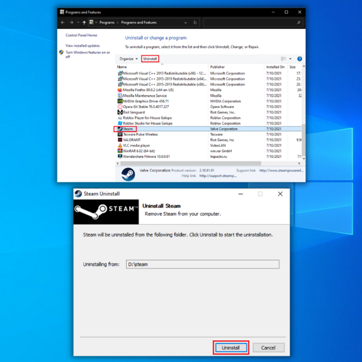Go up one level arrow
This screenshot has height=362, width=362.
click(84, 23)
